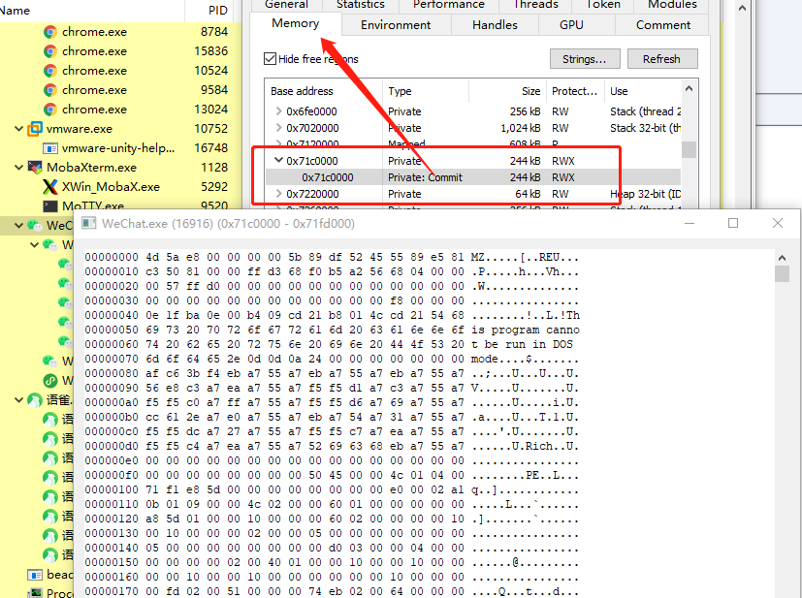Collapse the WeChat process tree

pyautogui.click(x=19, y=225)
